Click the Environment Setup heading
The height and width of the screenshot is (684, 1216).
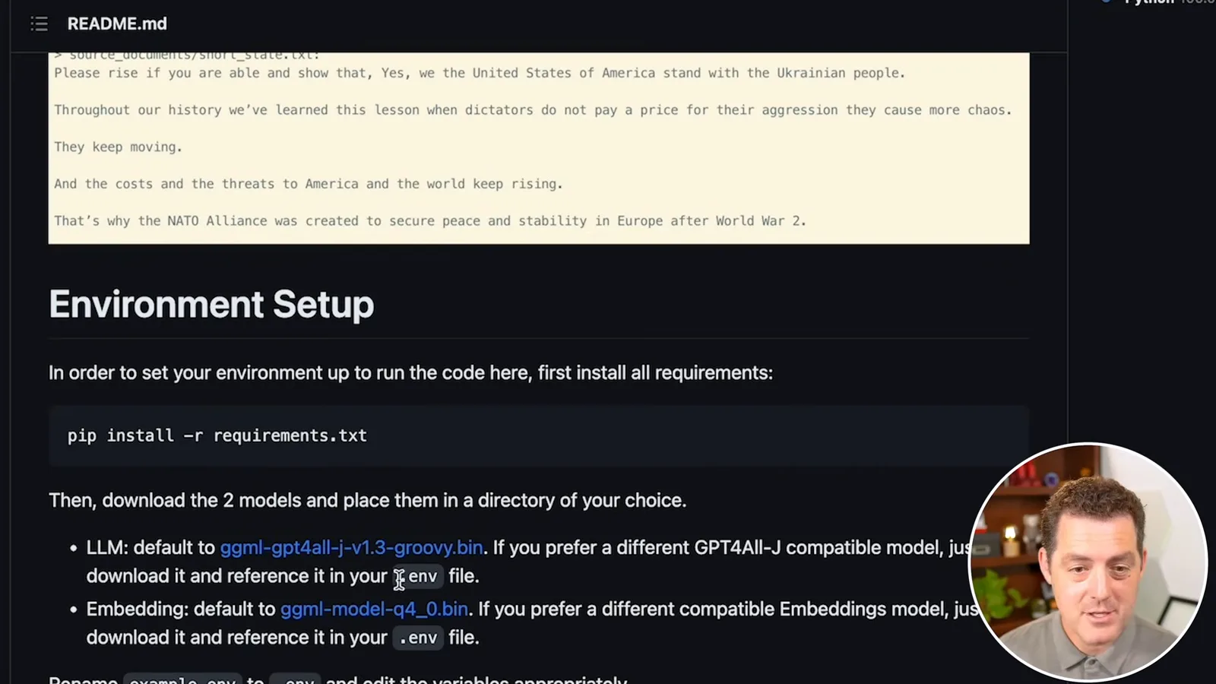(x=211, y=304)
